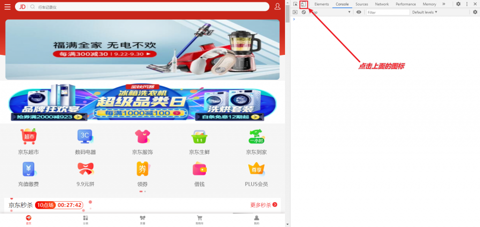
Task: Go to 京喜 bottom nav
Action: [142, 220]
